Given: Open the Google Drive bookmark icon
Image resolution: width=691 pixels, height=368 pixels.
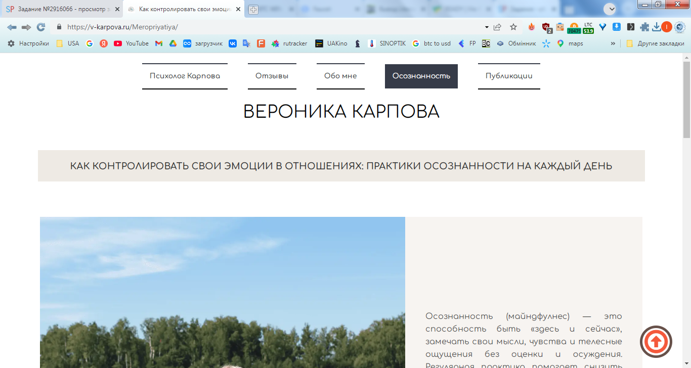Looking at the screenshot, I should coord(173,43).
